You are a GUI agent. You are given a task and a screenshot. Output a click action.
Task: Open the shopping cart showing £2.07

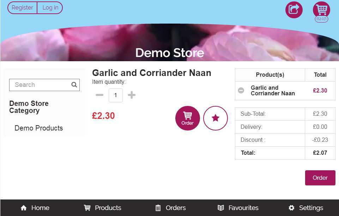tap(321, 10)
